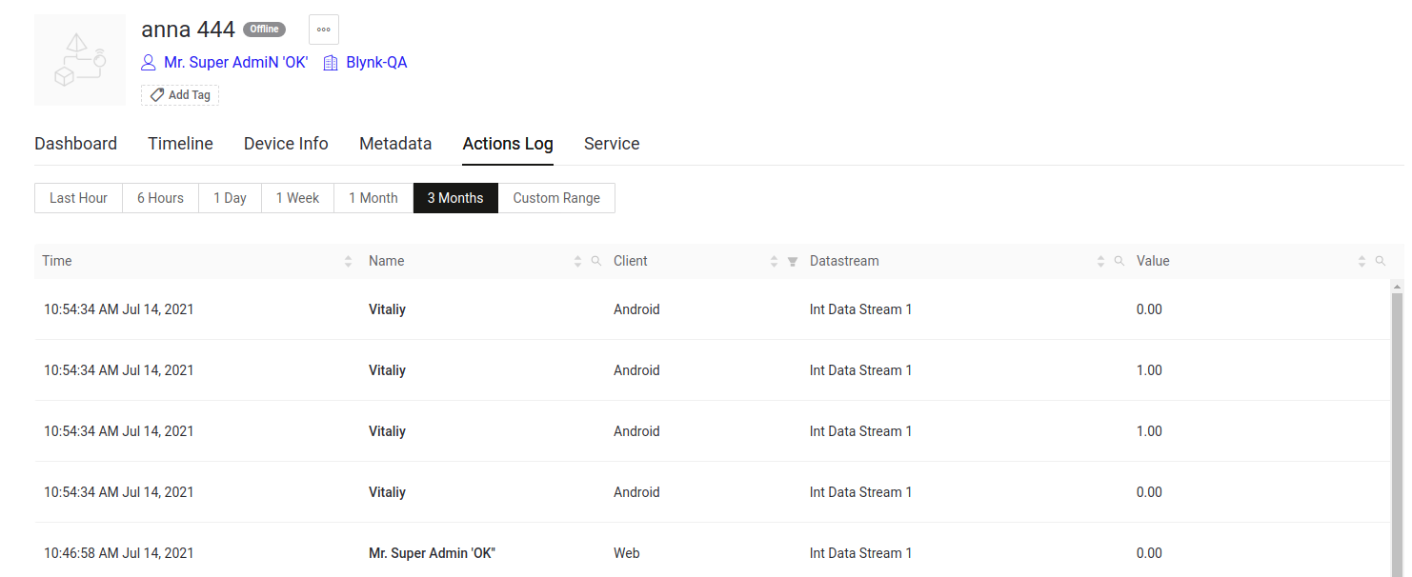Screen dimensions: 1412x577
Task: Click the user icon before Mr. Super AdmiN
Action: point(149,63)
